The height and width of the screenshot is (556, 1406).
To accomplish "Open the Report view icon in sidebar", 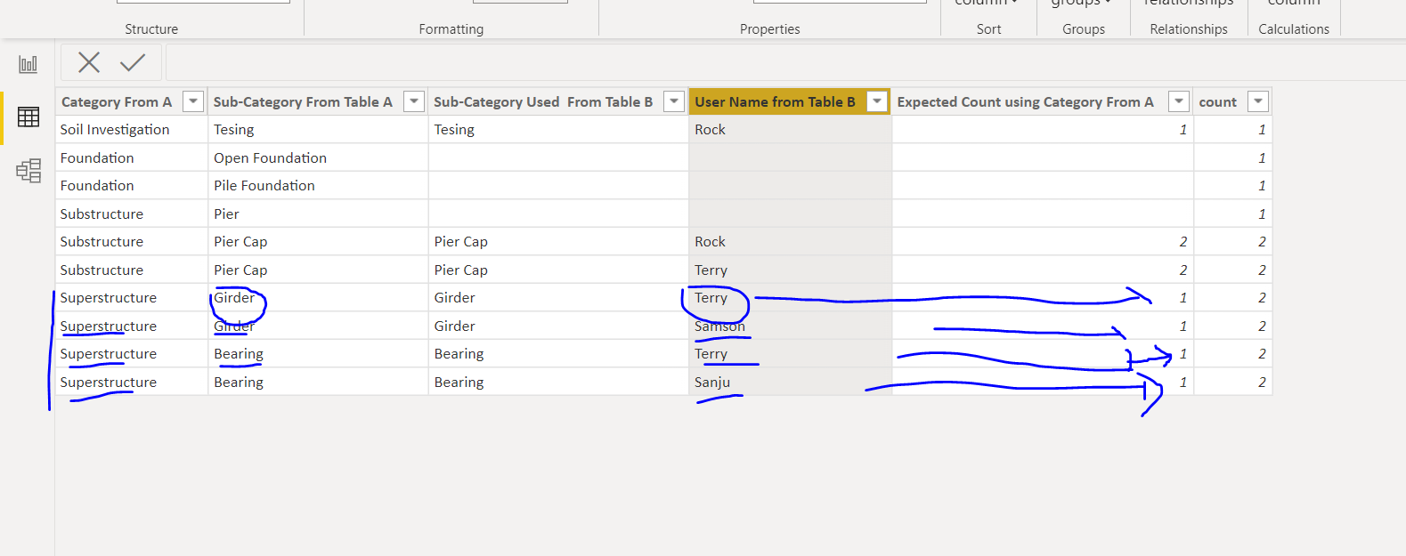I will (28, 64).
